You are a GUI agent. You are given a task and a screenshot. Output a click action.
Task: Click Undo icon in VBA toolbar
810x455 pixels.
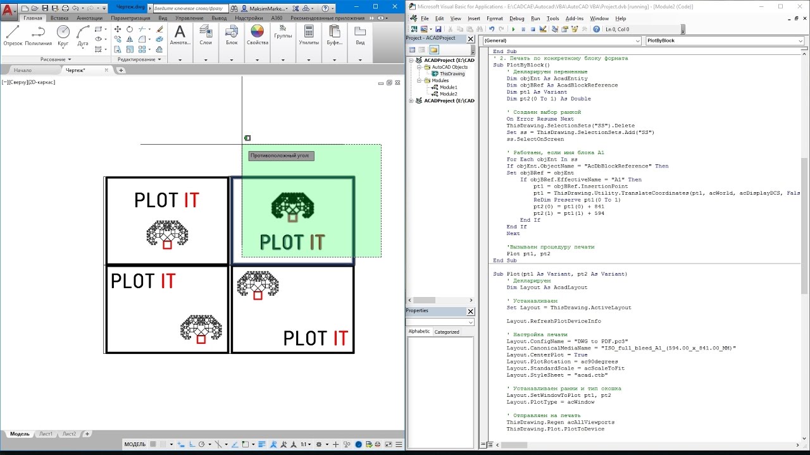(492, 29)
